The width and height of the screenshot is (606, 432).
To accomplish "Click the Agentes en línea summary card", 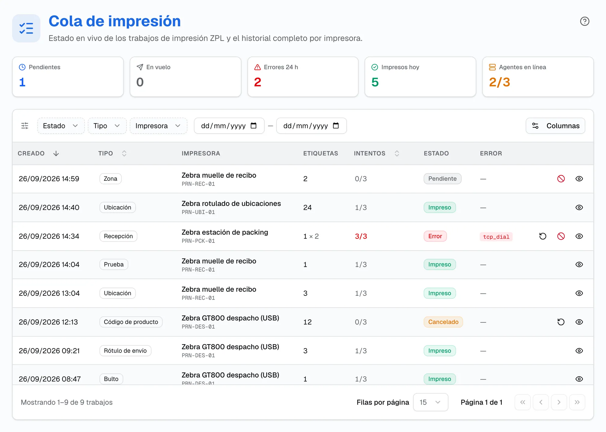I will tap(538, 77).
